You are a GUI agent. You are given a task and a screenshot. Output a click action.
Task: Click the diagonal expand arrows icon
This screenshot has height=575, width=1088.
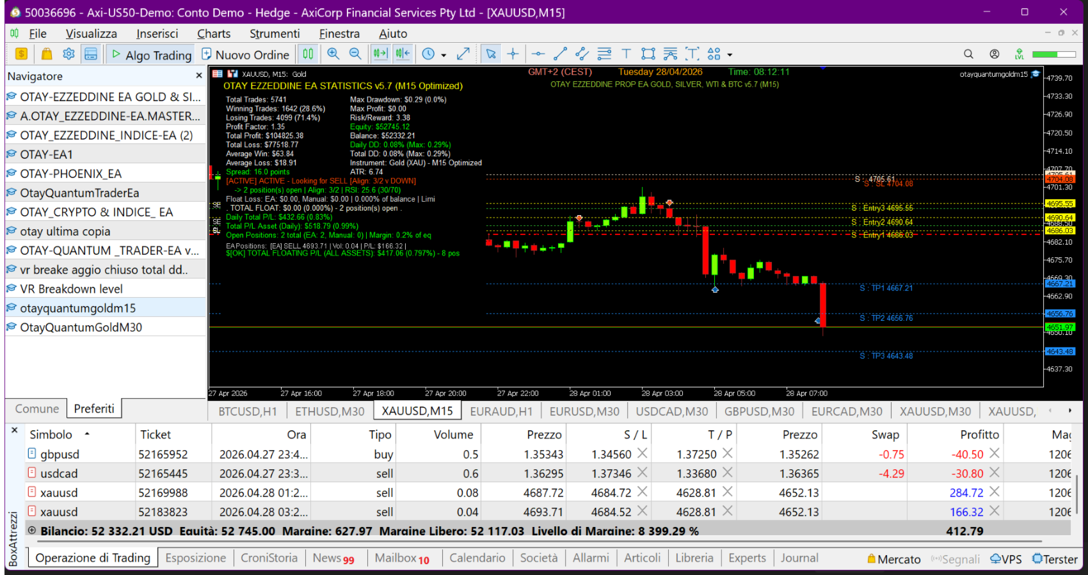[x=463, y=54]
